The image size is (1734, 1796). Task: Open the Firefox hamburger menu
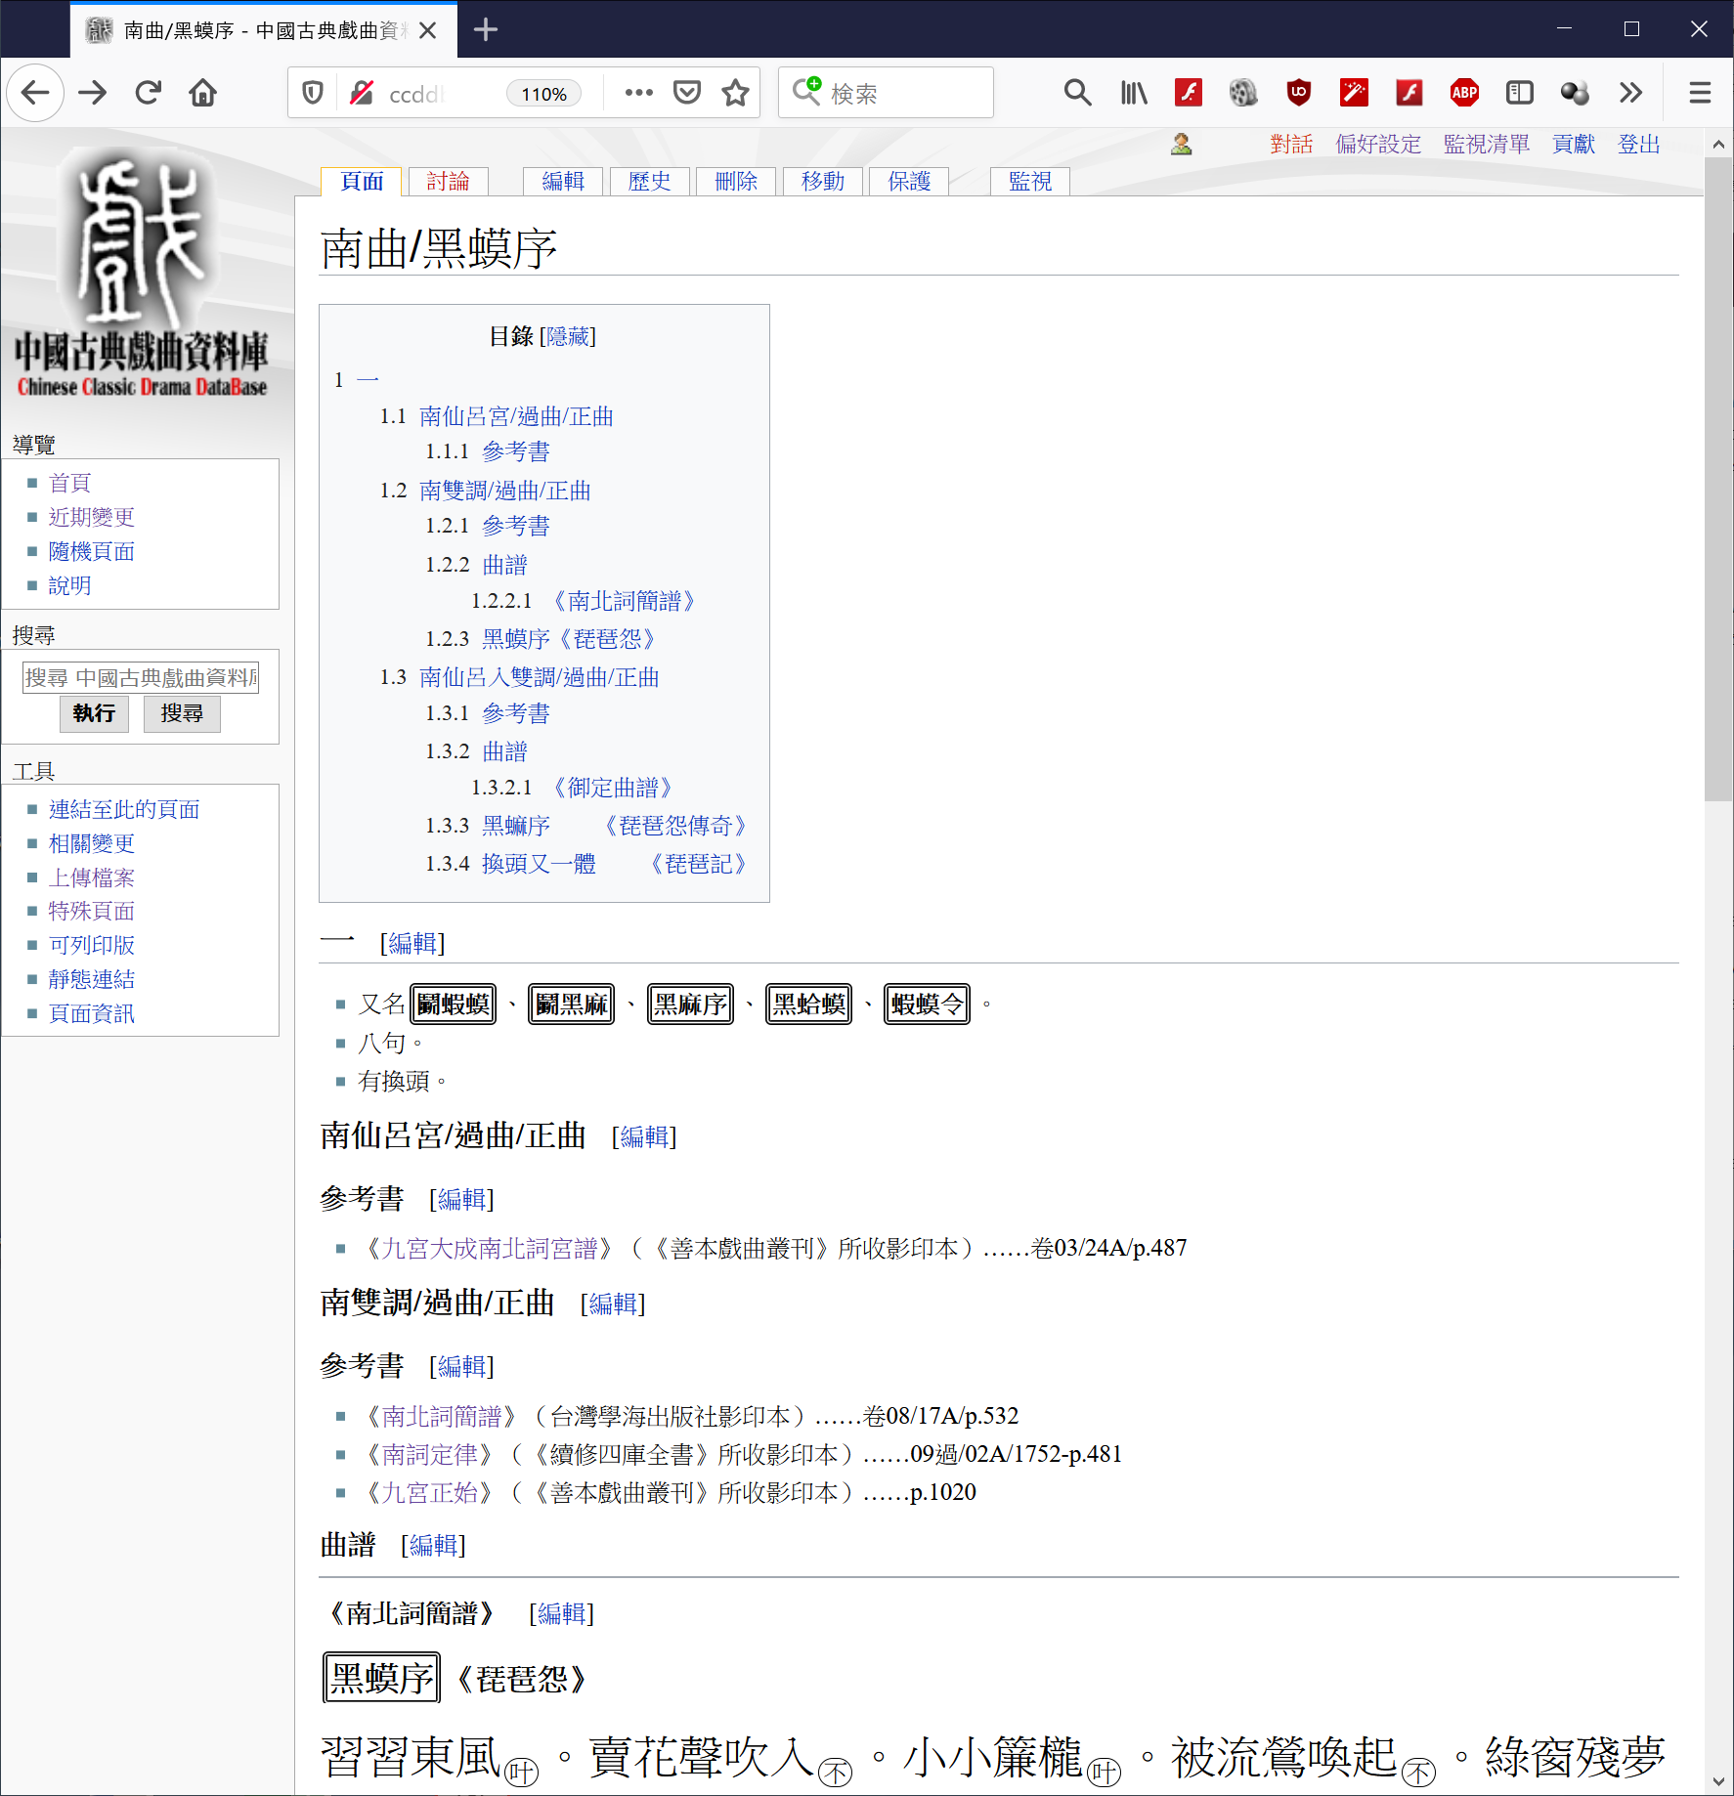pyautogui.click(x=1700, y=93)
